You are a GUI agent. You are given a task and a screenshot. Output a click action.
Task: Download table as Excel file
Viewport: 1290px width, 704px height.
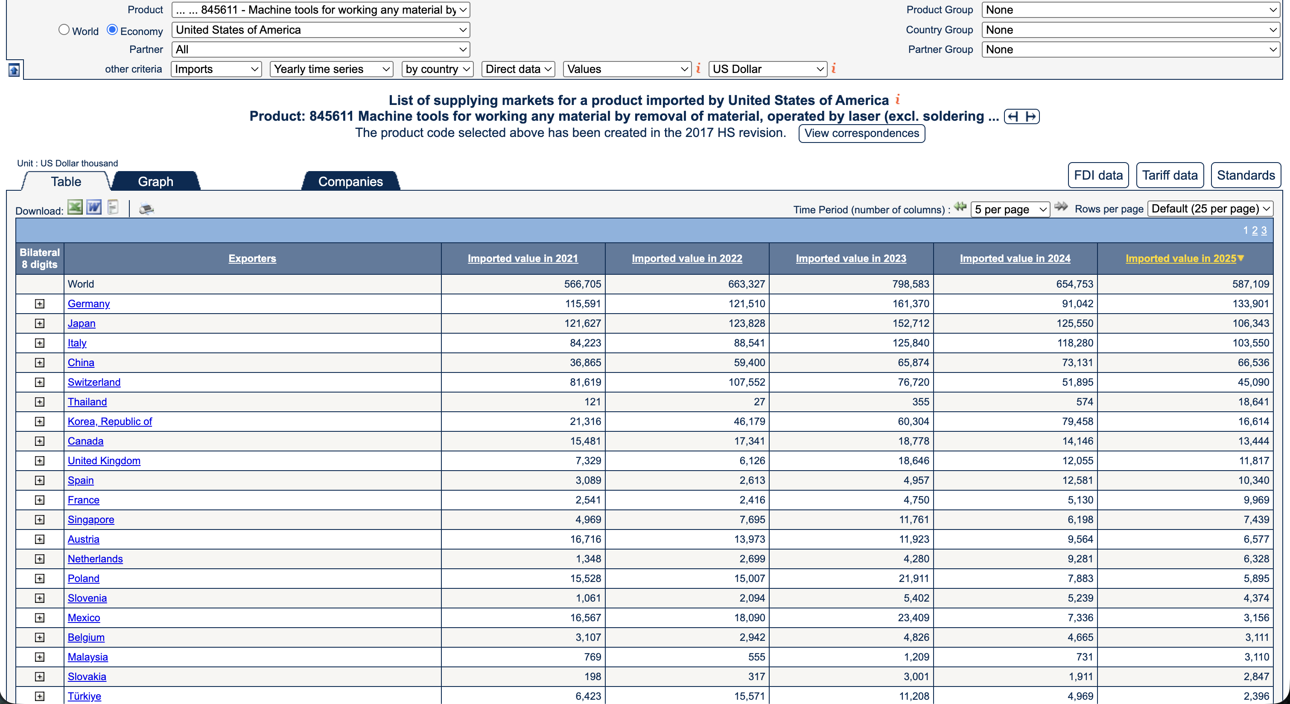75,207
